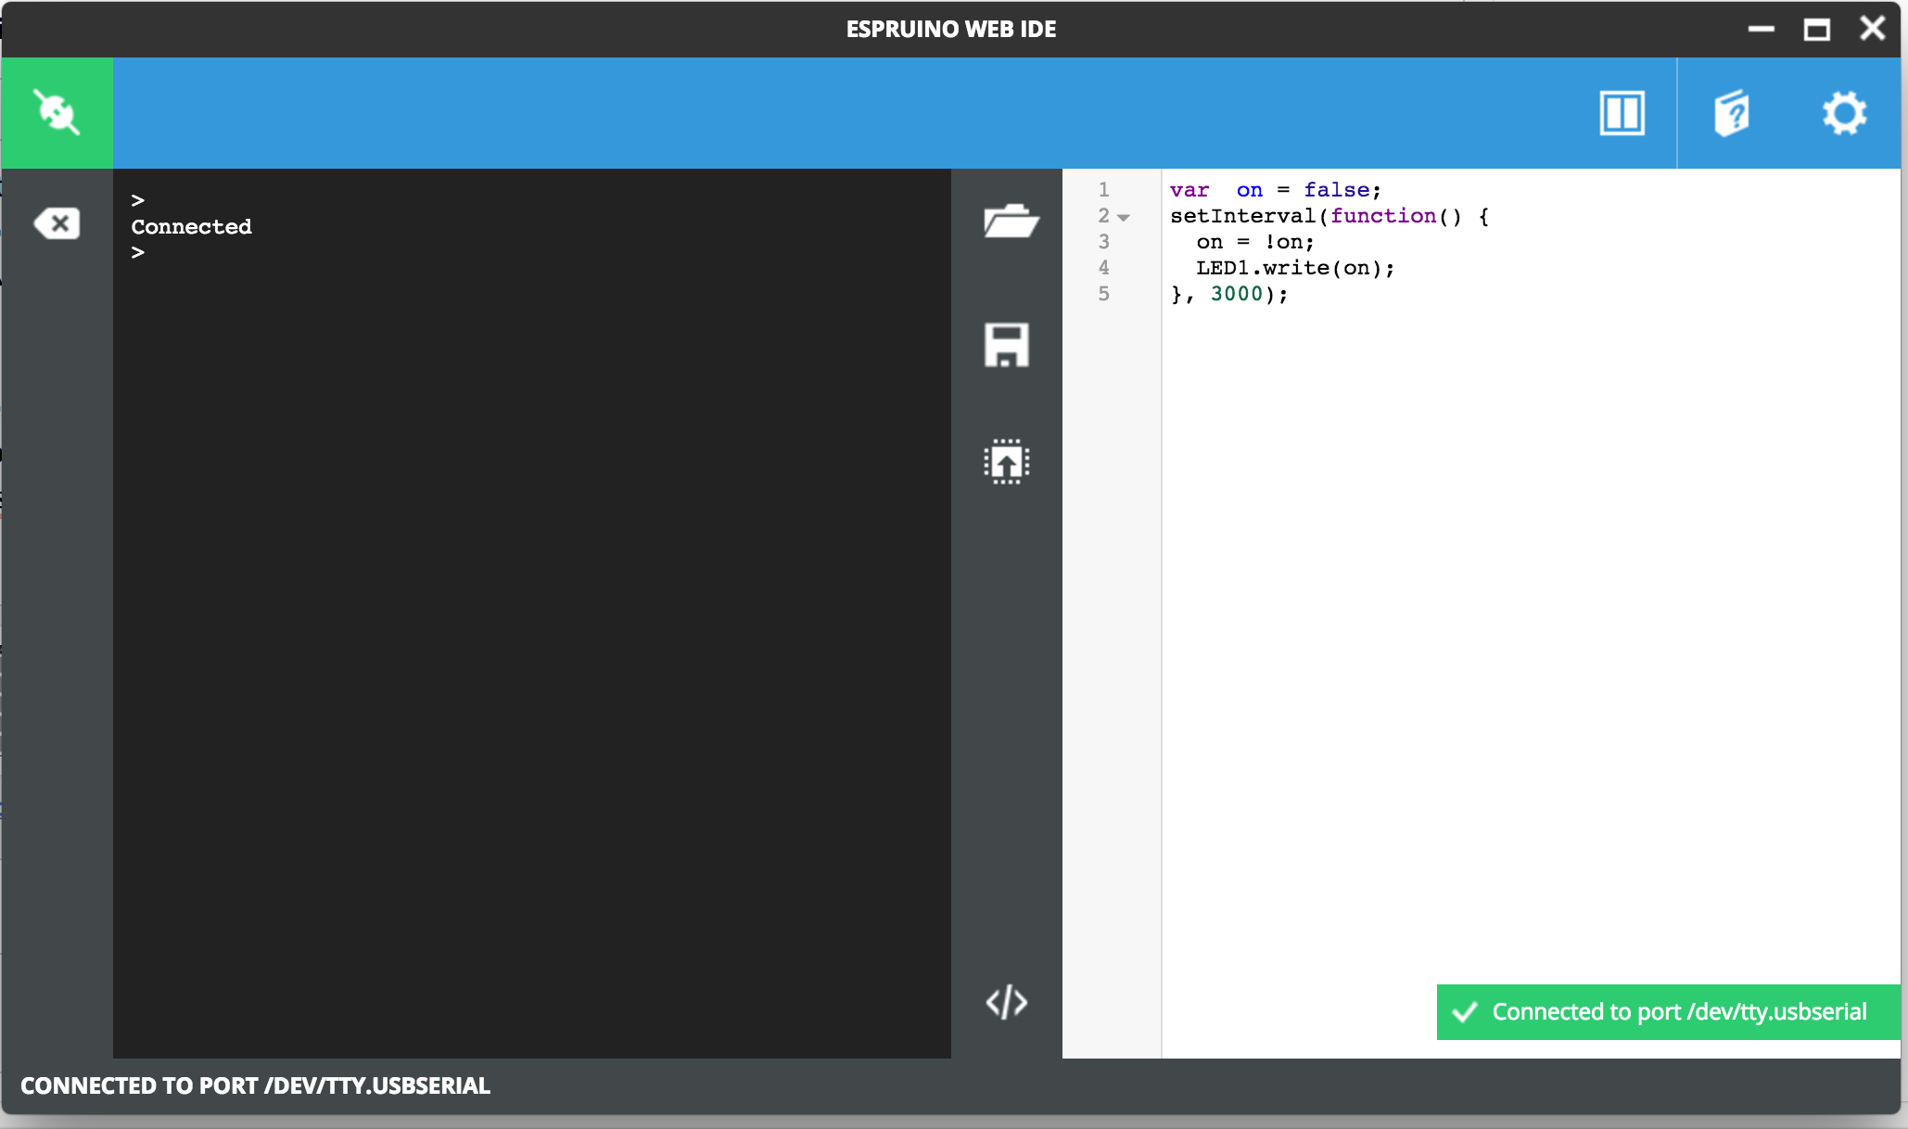This screenshot has width=1908, height=1129.
Task: Collapse the function fold arrow on line 2
Action: coord(1124,218)
